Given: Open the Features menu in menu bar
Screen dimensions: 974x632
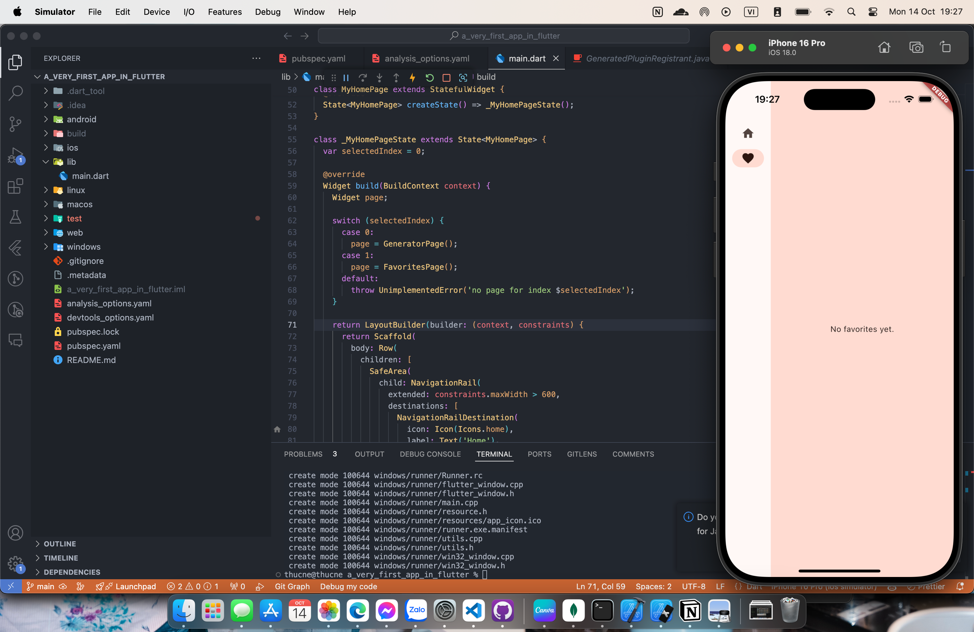Looking at the screenshot, I should click(x=225, y=12).
